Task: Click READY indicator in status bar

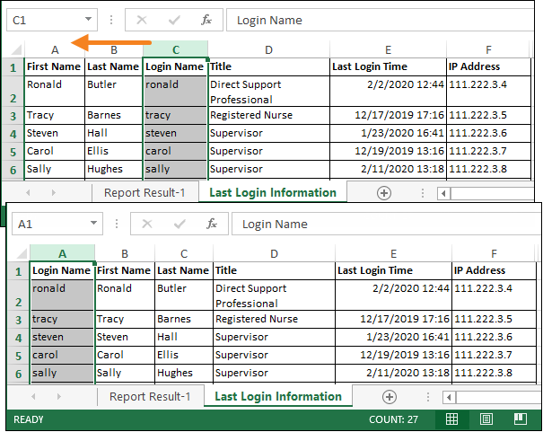Action: coord(29,419)
